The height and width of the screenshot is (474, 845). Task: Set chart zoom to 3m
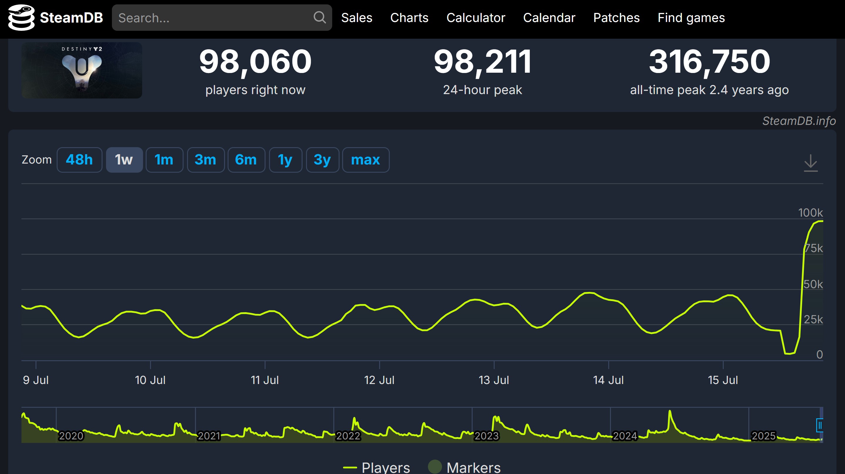click(x=206, y=160)
